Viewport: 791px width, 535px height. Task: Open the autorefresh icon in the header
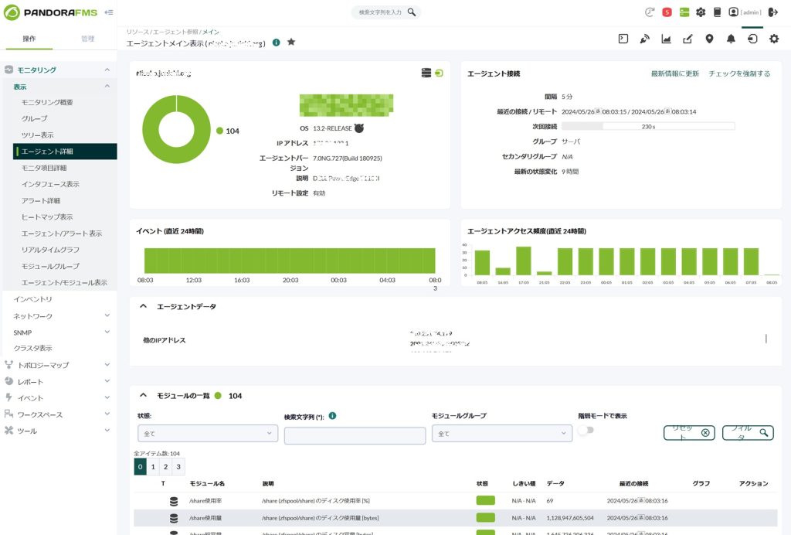(x=650, y=12)
